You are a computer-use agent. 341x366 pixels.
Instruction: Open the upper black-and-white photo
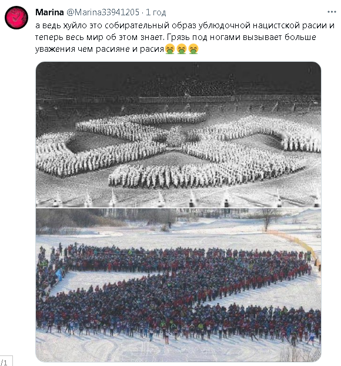coord(178,134)
